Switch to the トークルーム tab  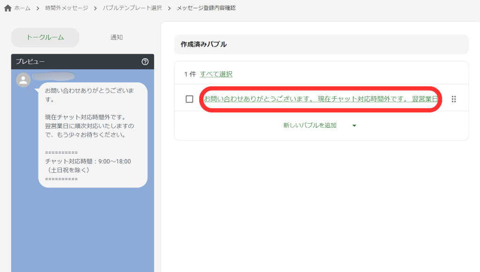click(x=45, y=37)
